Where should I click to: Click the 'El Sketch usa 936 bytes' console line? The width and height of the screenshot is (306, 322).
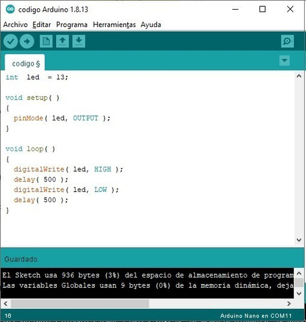pyautogui.click(x=148, y=275)
